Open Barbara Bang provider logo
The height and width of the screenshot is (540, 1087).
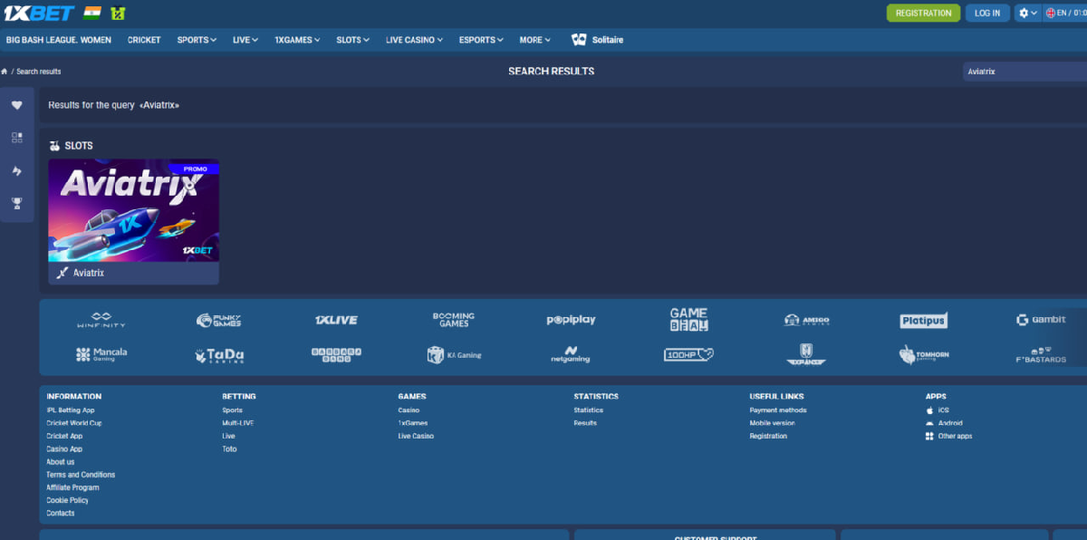click(336, 354)
